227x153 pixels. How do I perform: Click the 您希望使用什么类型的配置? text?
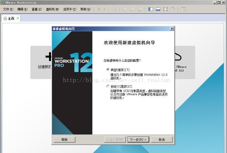[x=122, y=61]
